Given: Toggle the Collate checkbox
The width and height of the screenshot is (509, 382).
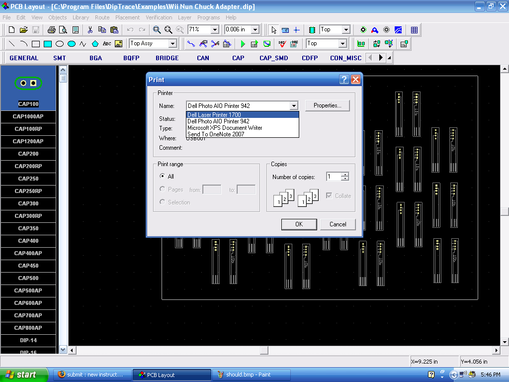Looking at the screenshot, I should pos(329,195).
